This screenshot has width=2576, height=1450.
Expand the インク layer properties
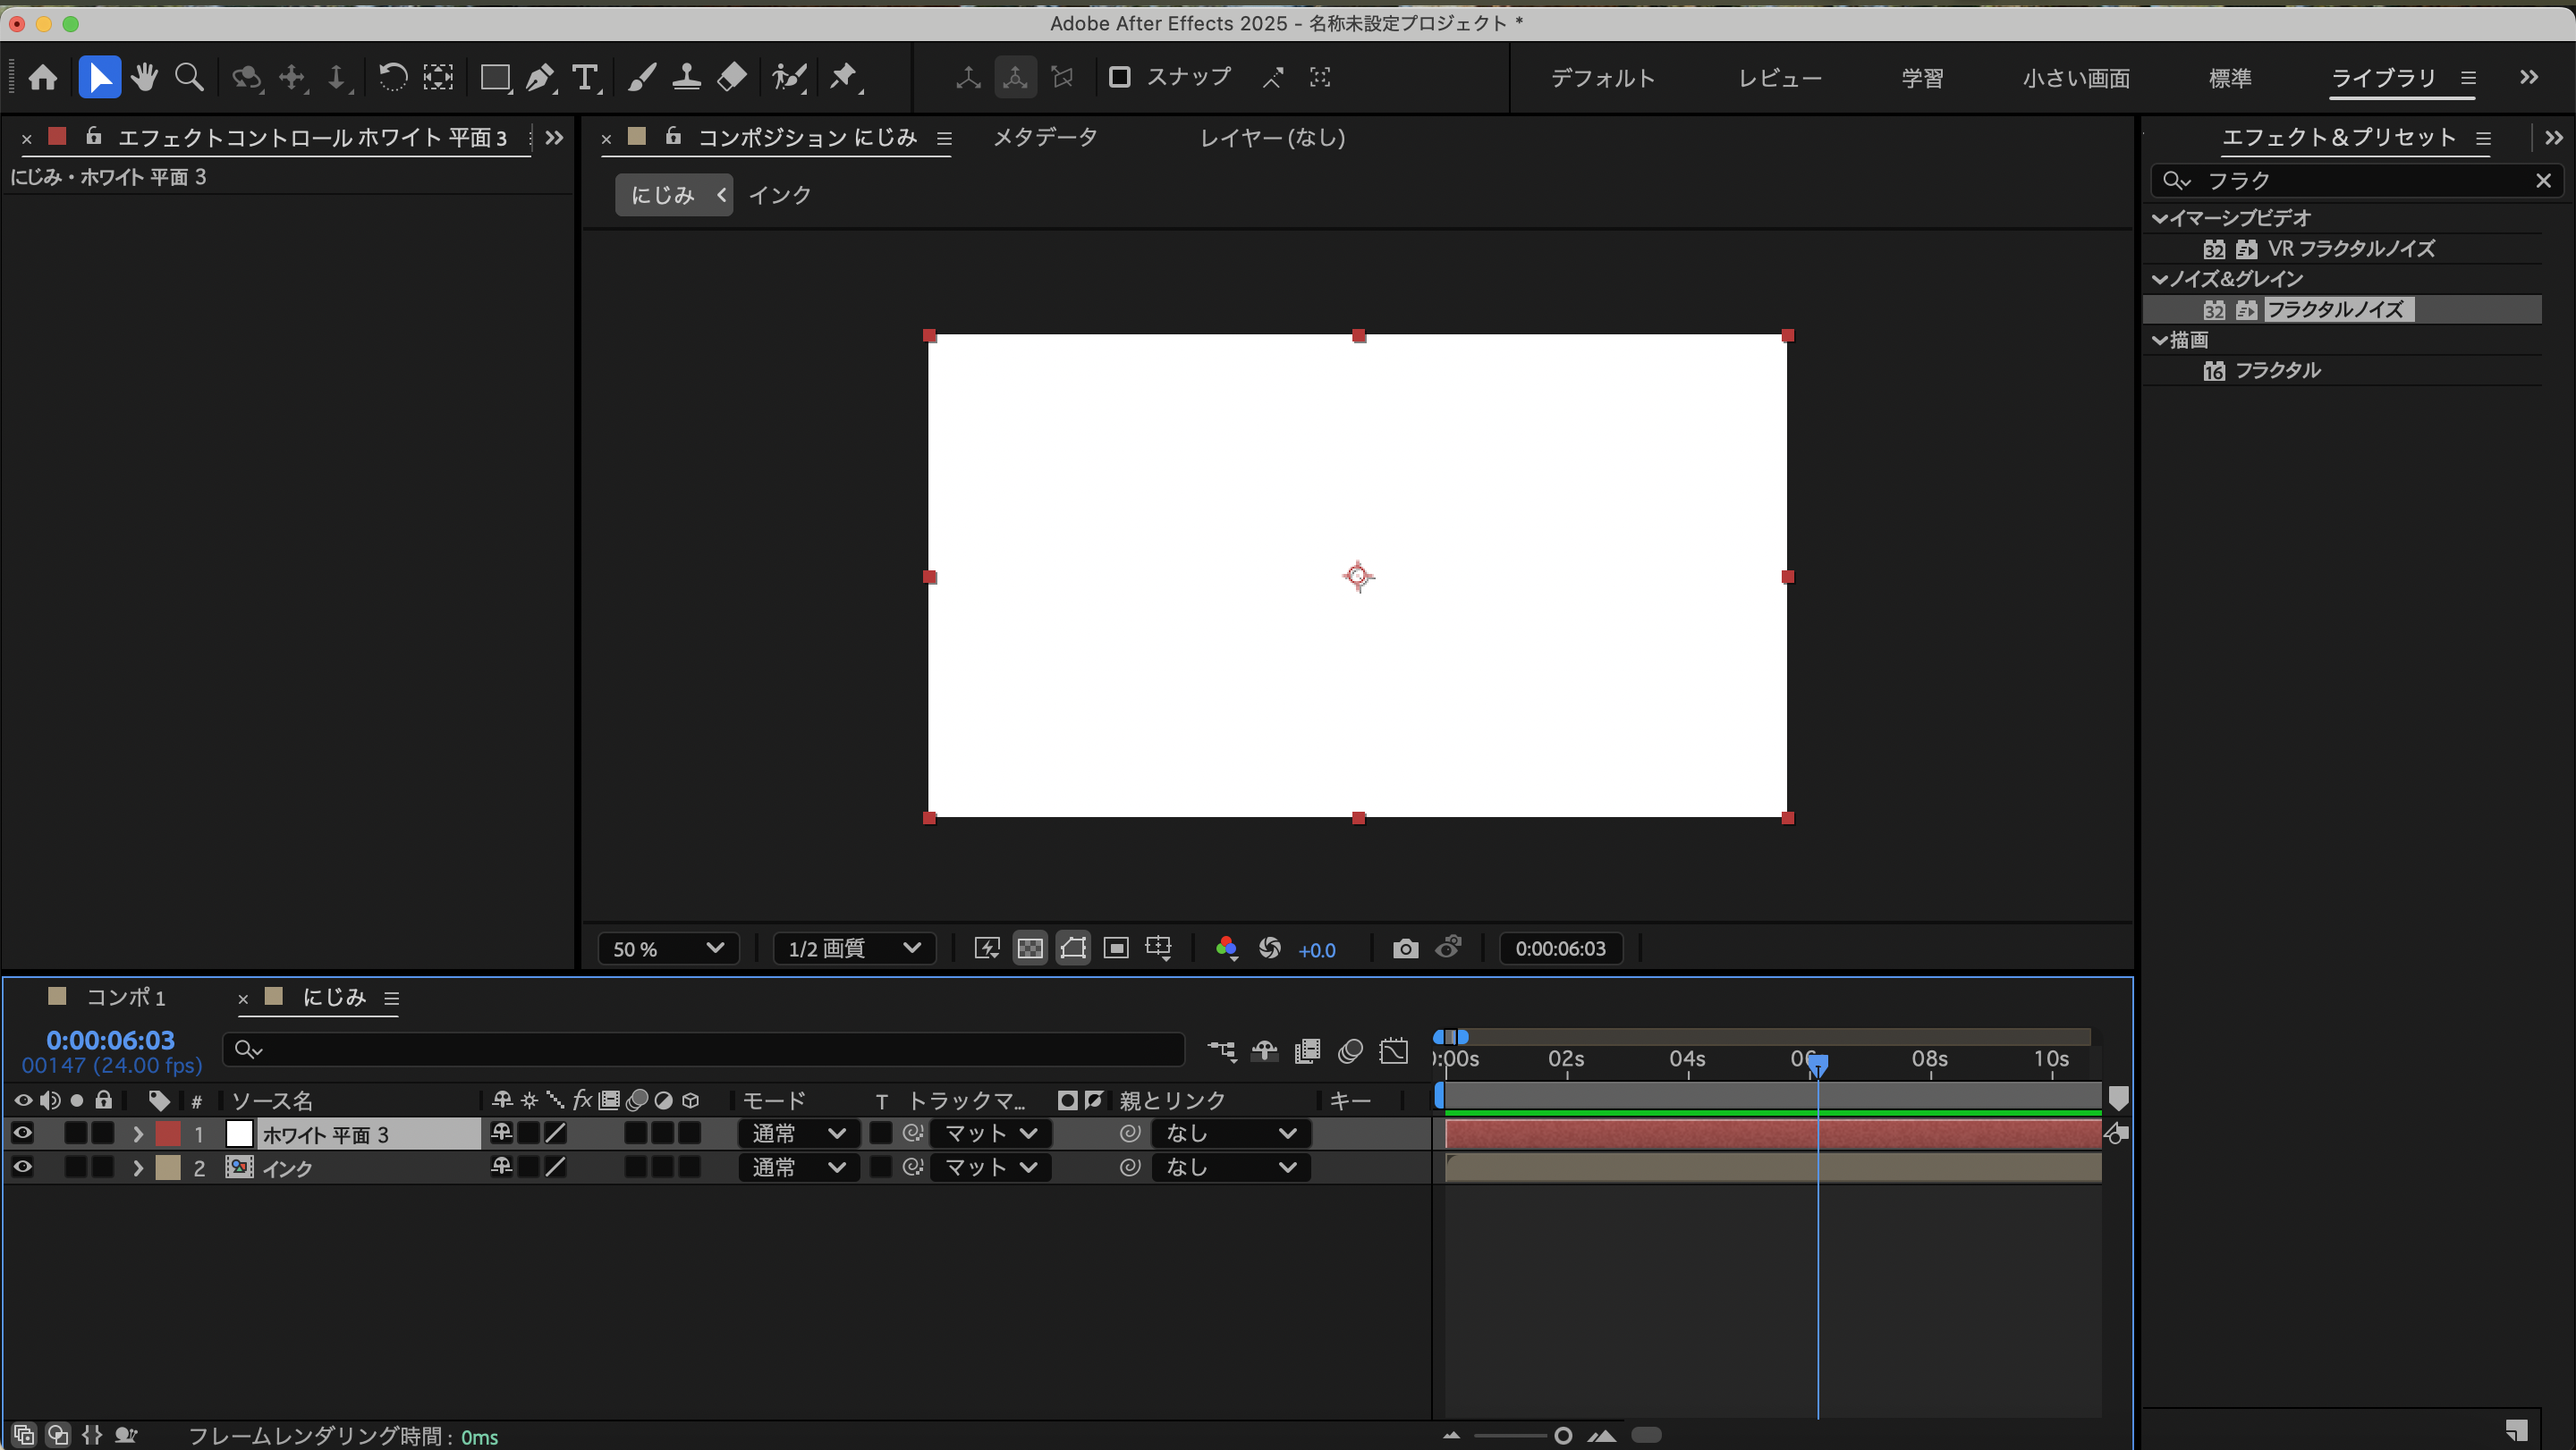[138, 1168]
